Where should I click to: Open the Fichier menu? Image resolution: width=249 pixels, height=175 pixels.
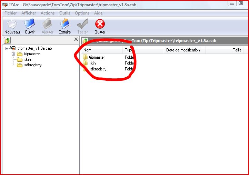[10, 13]
